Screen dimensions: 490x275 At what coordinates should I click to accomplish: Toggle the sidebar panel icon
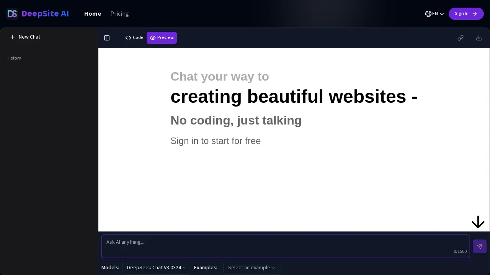coord(107,38)
